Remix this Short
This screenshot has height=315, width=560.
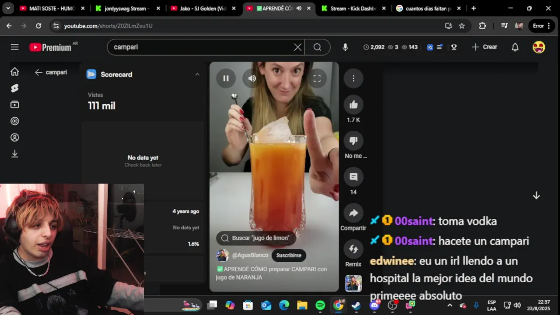tap(353, 249)
